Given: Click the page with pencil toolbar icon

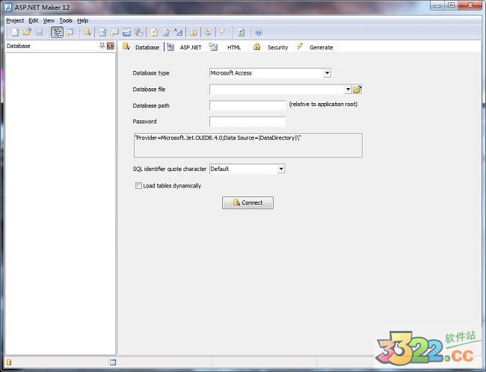Looking at the screenshot, I should pyautogui.click(x=166, y=32).
